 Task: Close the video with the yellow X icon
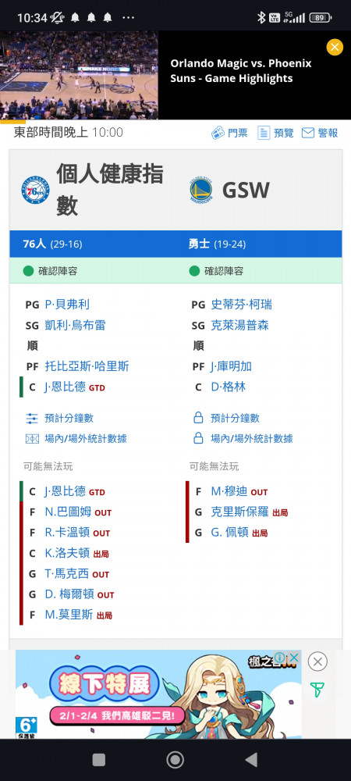pos(335,48)
